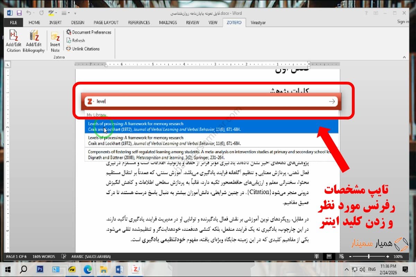The image size is (416, 277).
Task: Open Zotero Document Preferences
Action: 89,32
